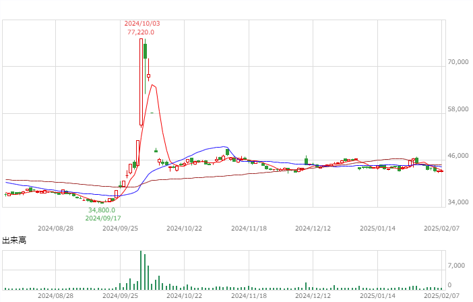
Task: Click the 7,000 volume axis label
Action: point(456,266)
